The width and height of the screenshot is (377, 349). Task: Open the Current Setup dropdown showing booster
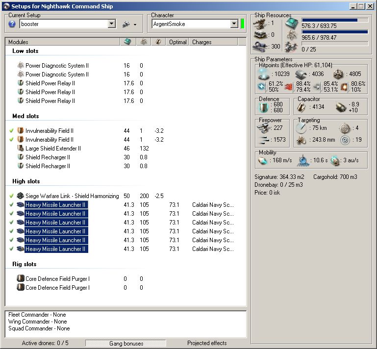111,24
